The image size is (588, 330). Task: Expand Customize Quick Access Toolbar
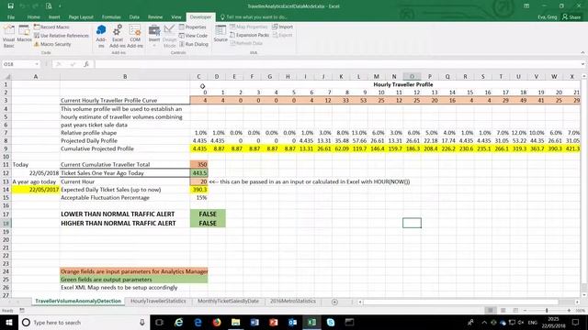[60, 6]
